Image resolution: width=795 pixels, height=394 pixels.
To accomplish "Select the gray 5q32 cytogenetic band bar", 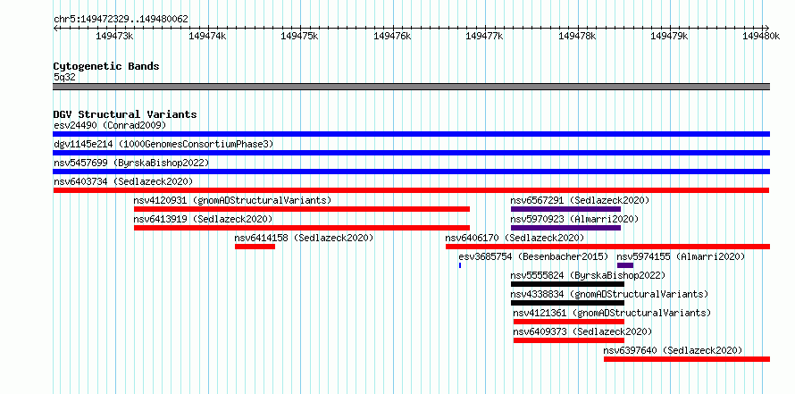I will point(411,87).
